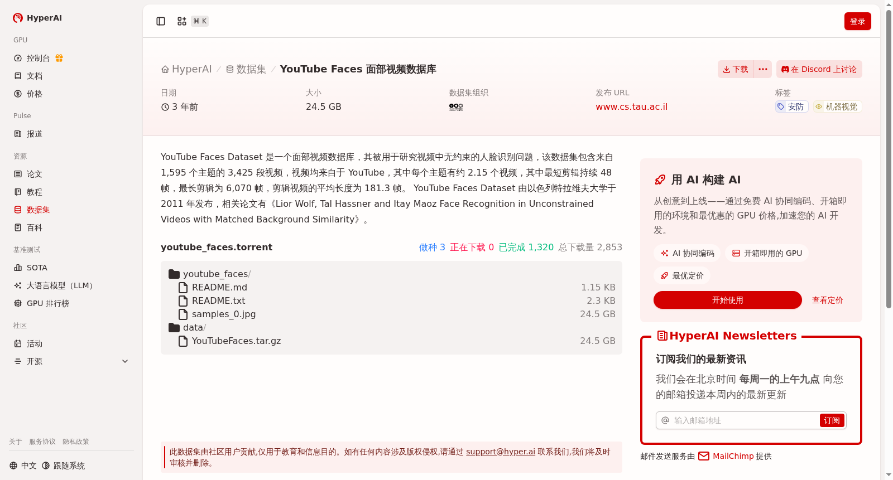Click the data folder icon
Screen dimensions: 893x480
tap(174, 328)
